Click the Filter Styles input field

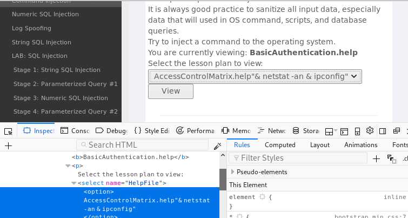tap(298, 158)
